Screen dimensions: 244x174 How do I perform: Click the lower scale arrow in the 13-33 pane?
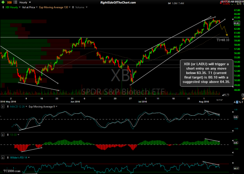[233, 153]
